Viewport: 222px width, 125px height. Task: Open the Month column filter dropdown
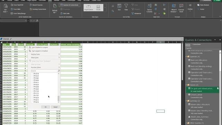coord(25,44)
